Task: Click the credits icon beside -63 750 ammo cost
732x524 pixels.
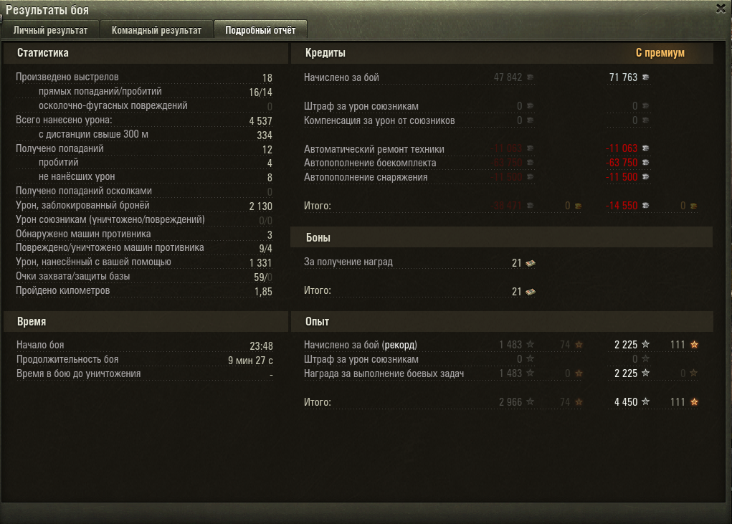Action: coord(646,163)
